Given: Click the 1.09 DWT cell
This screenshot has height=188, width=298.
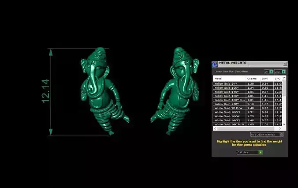Looking at the screenshot, I should (267, 124).
